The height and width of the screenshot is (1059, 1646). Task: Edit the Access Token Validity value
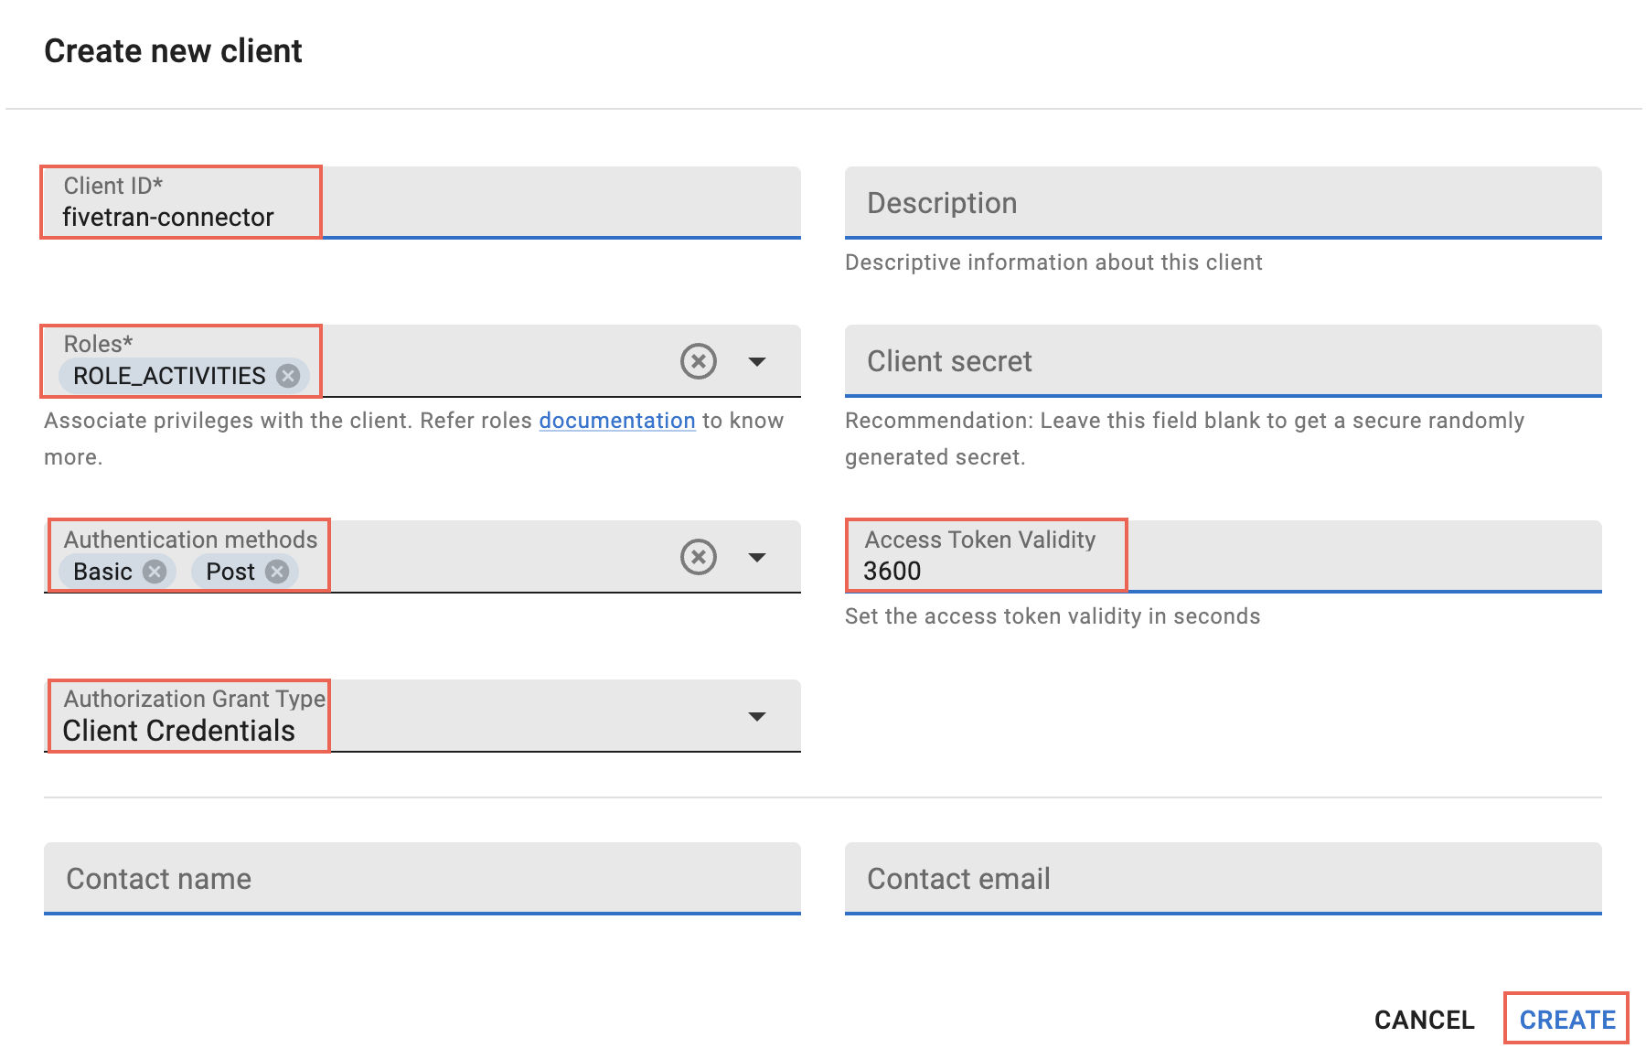click(1224, 556)
